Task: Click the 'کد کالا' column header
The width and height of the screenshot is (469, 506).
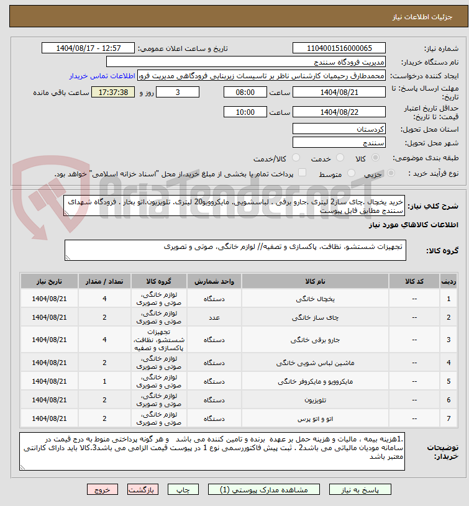Action: tap(414, 281)
